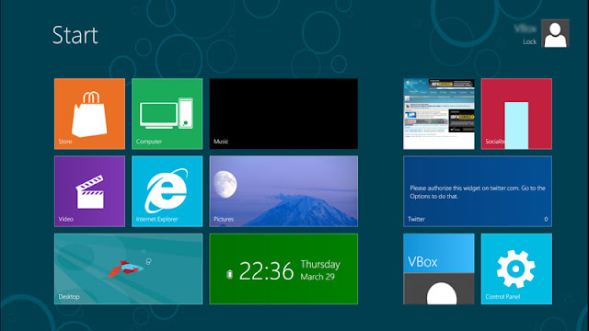Click the Twitter authorization message text
This screenshot has height=331, width=589.
point(478,192)
